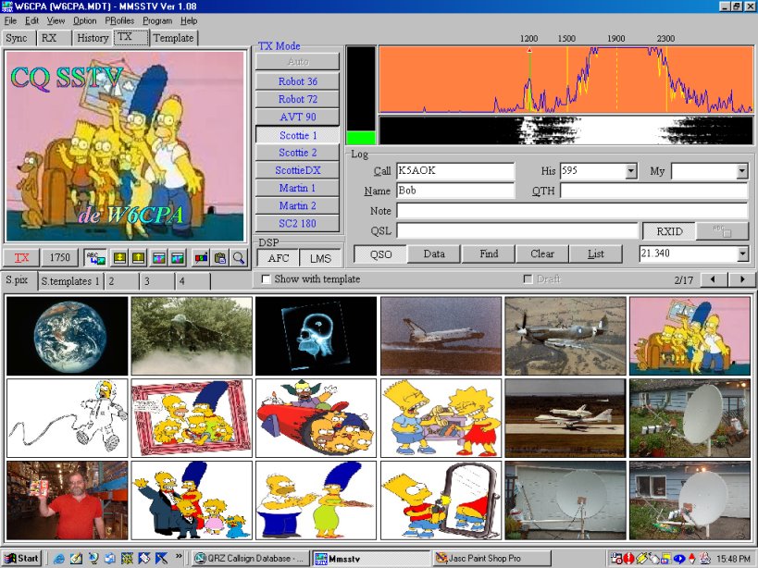
Task: Click the red exclamation system tray icon
Action: [x=629, y=559]
